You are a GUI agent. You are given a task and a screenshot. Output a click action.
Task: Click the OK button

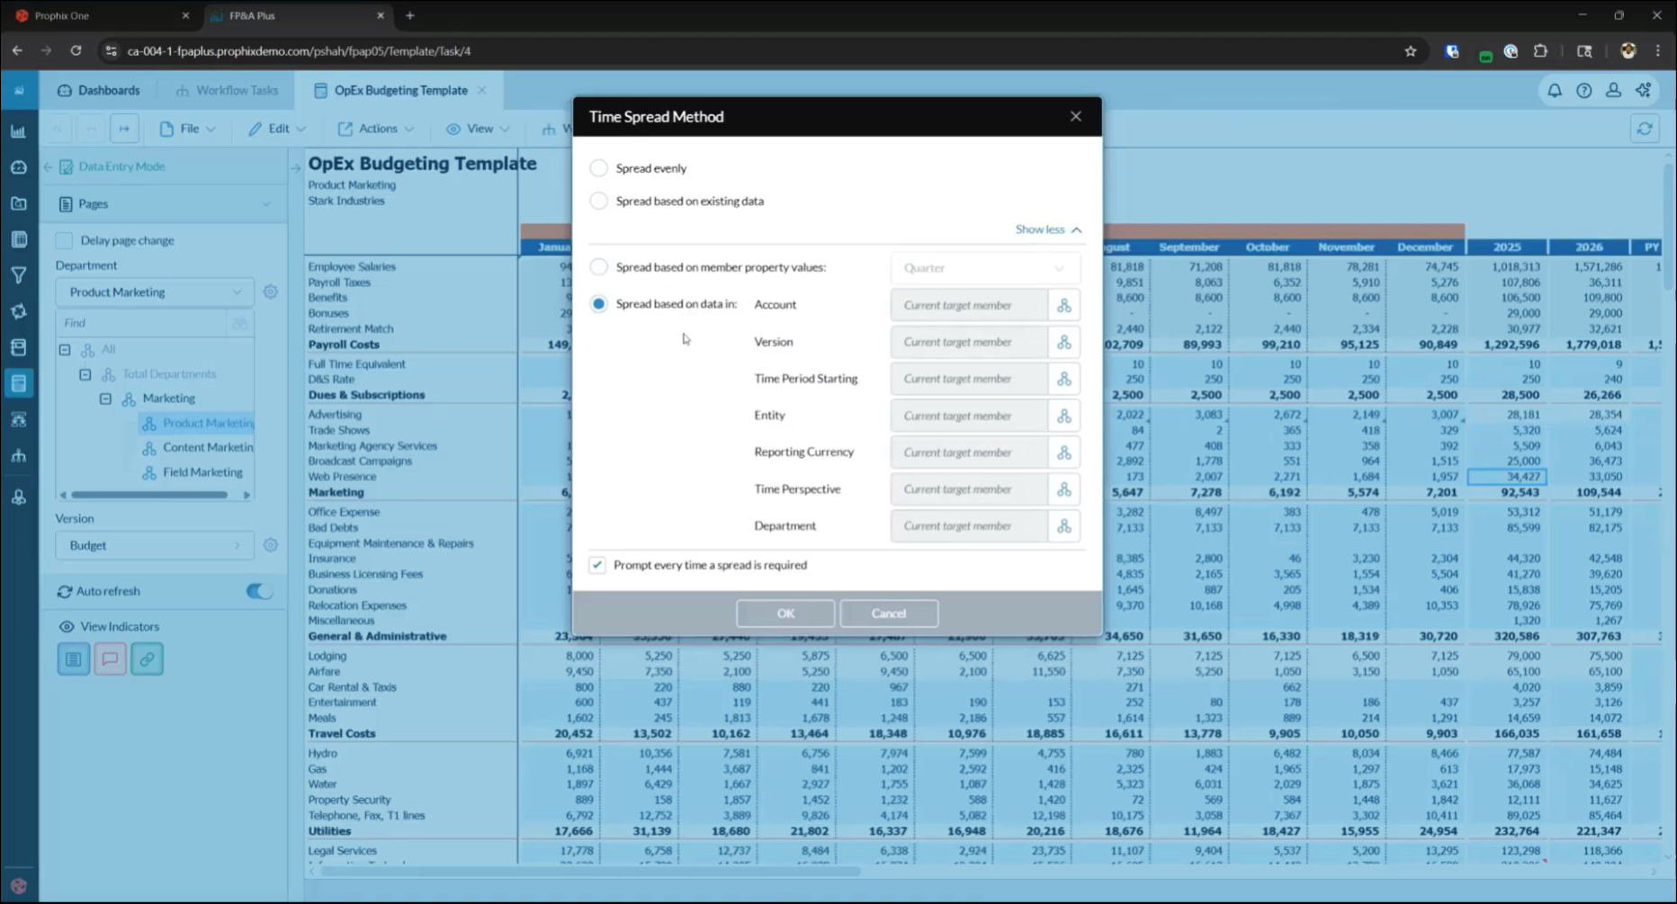click(x=785, y=613)
